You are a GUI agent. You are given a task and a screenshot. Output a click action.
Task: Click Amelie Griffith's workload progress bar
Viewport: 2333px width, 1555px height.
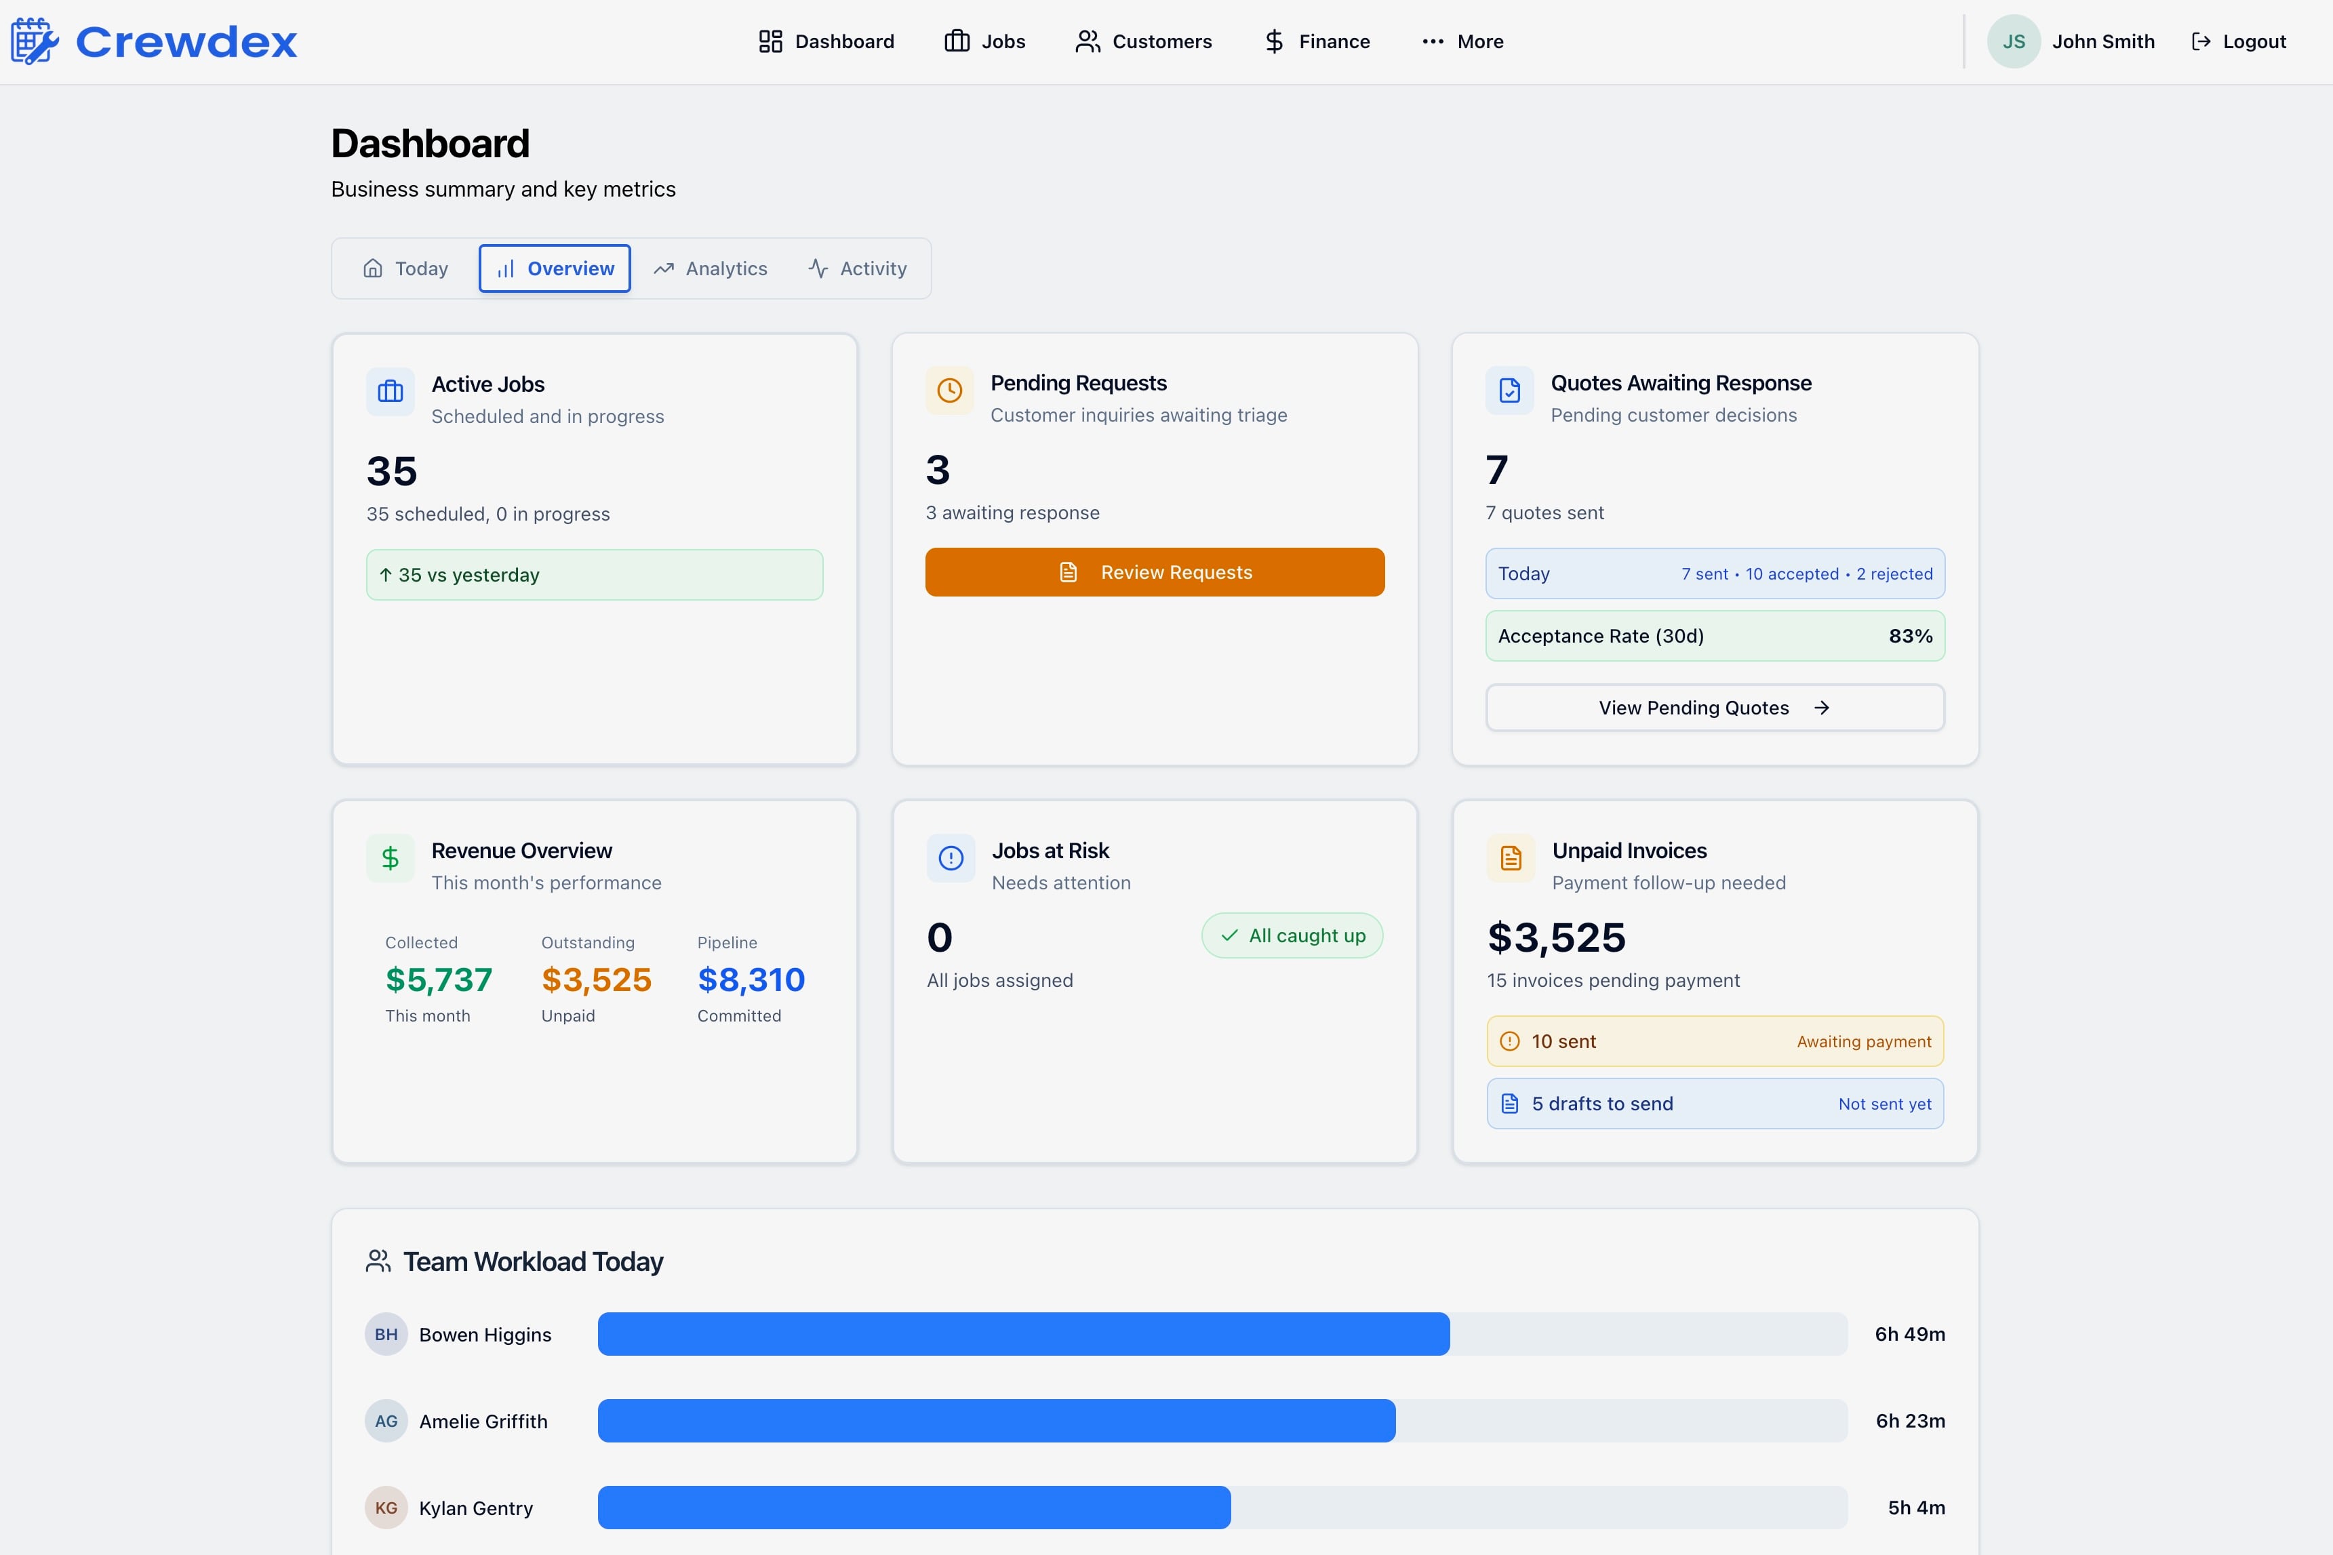[1221, 1421]
